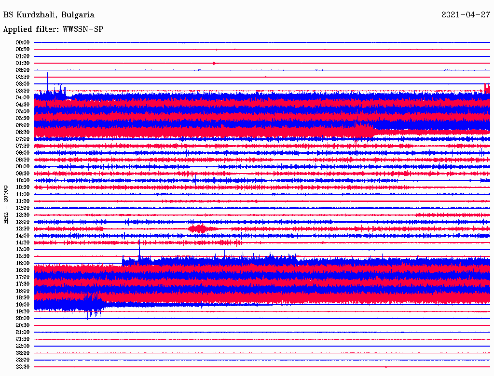Click the 12:30 time label
The width and height of the screenshot is (494, 376).
click(23, 215)
